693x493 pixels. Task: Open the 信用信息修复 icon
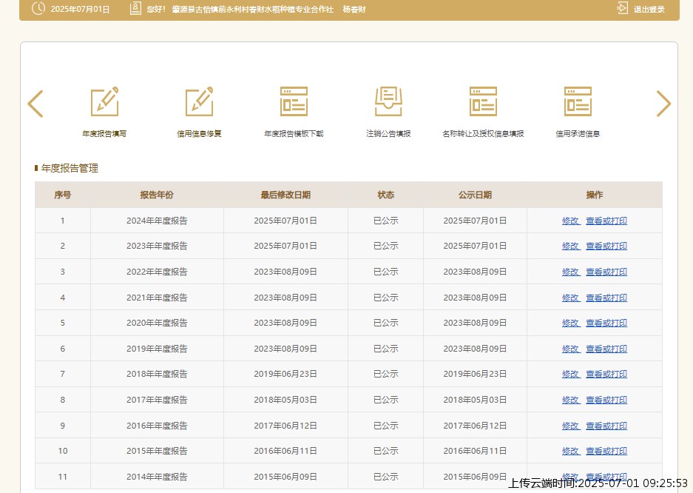pyautogui.click(x=200, y=101)
